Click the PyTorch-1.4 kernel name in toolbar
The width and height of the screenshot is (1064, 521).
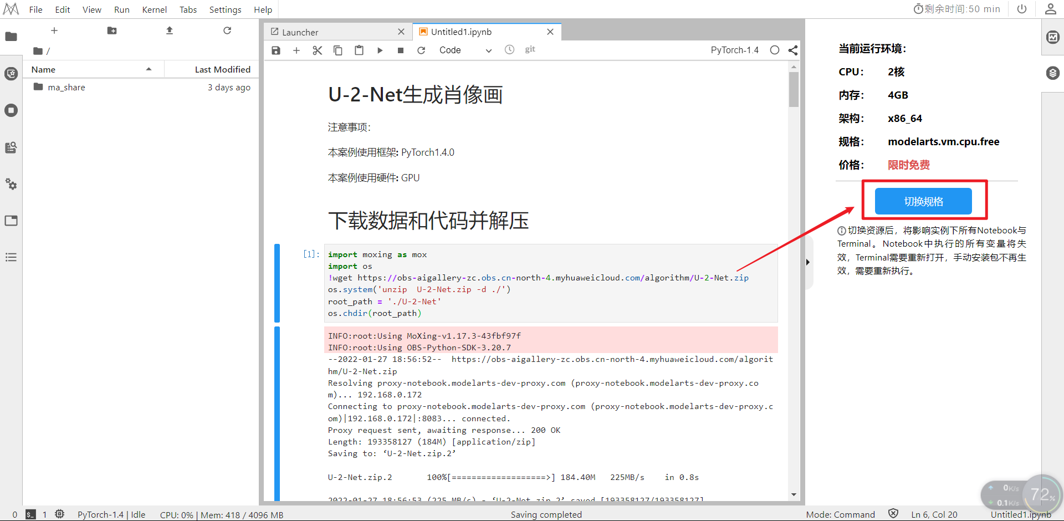pos(735,50)
